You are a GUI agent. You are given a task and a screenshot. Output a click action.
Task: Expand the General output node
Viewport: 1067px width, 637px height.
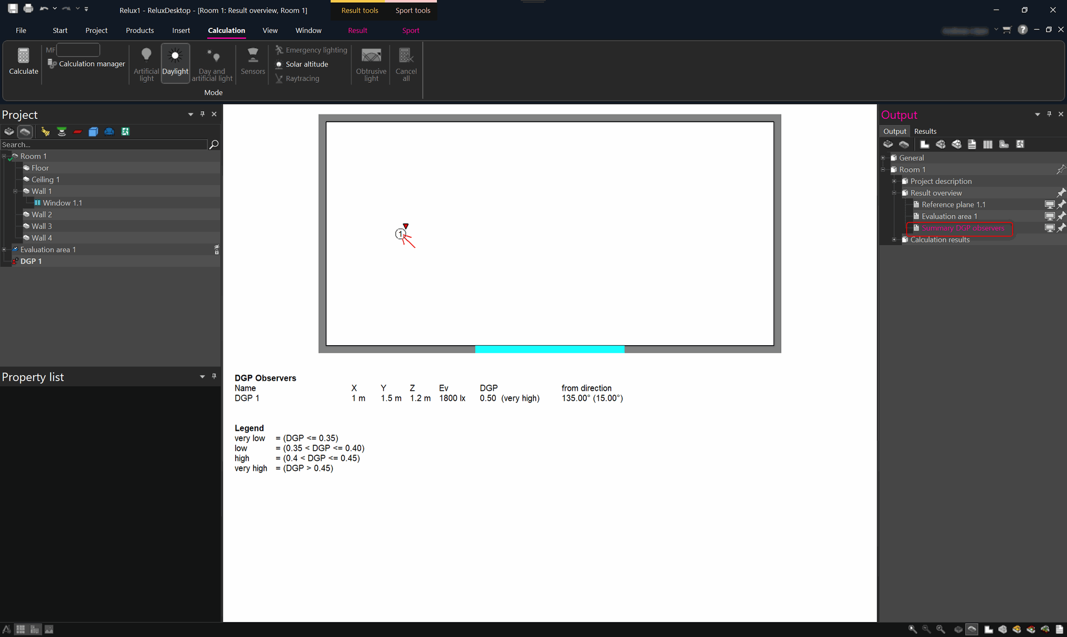point(883,158)
